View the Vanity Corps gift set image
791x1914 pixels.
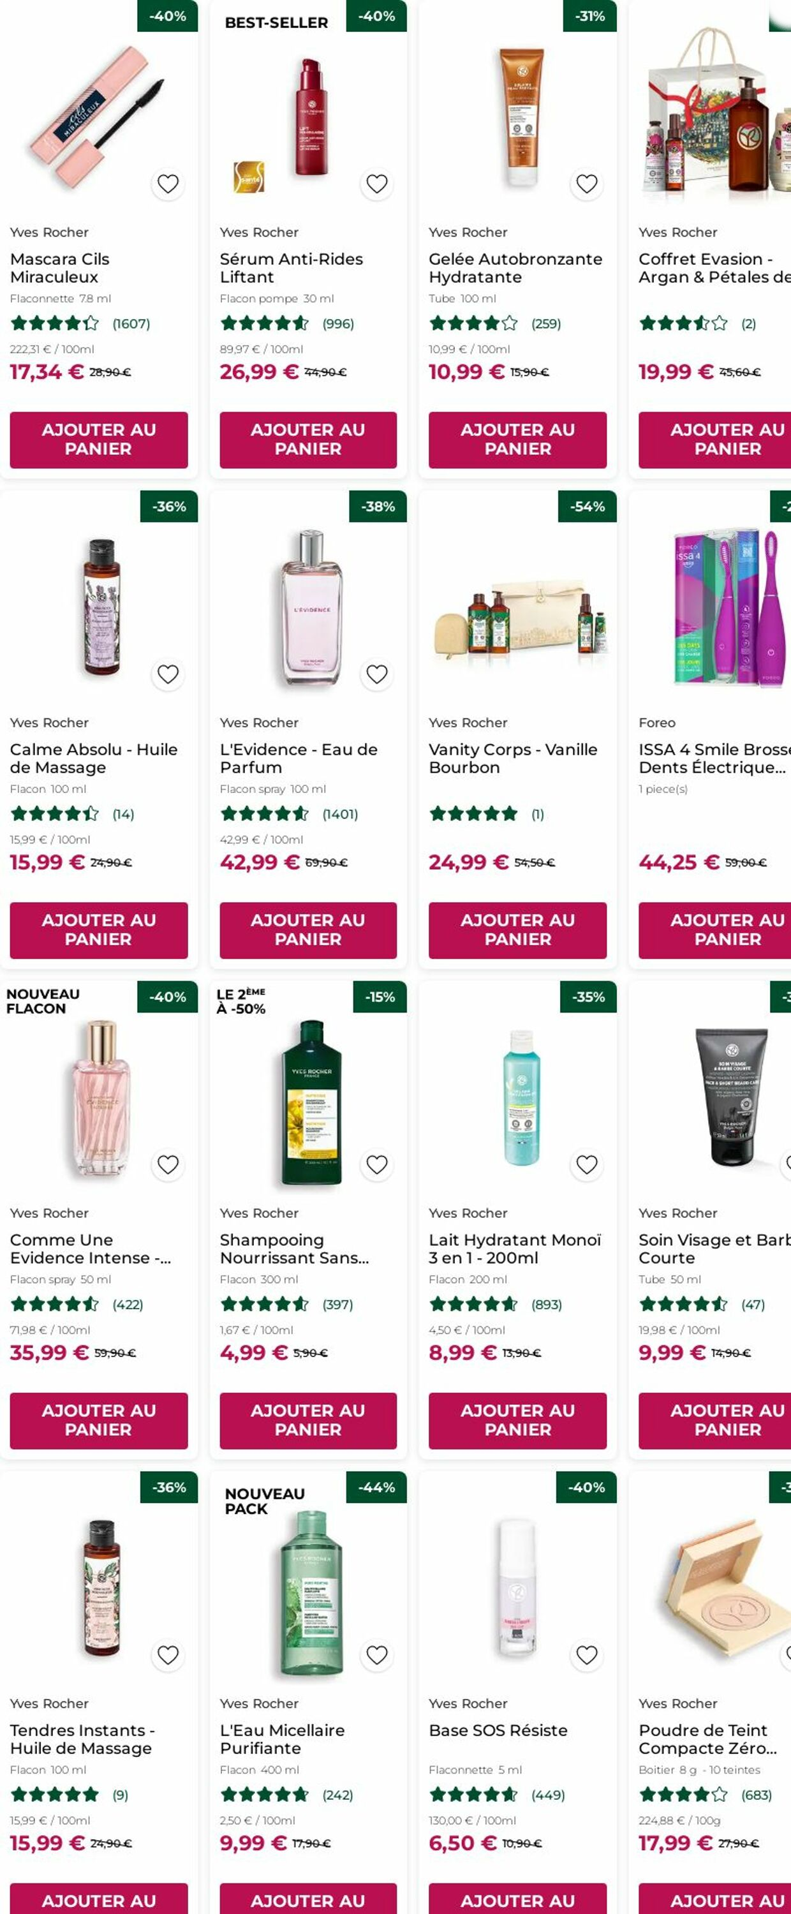(x=517, y=609)
